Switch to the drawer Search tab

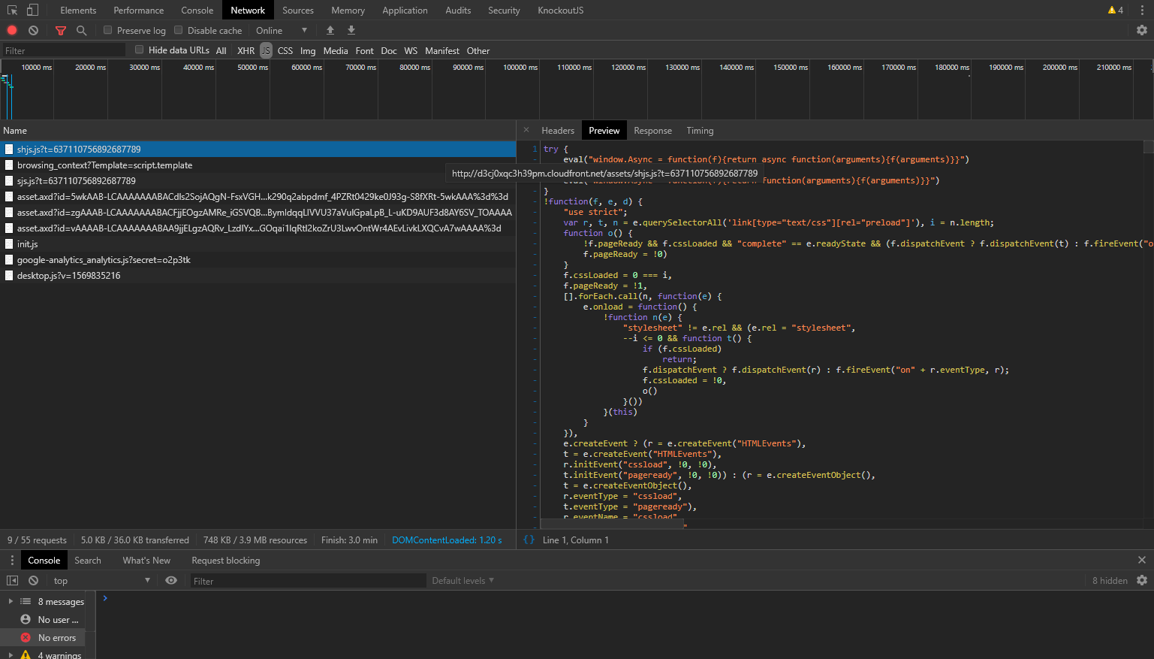[87, 560]
